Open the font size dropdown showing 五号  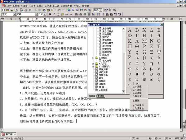pos(45,14)
